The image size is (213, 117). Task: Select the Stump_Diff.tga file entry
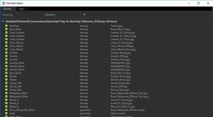(x=119, y=87)
